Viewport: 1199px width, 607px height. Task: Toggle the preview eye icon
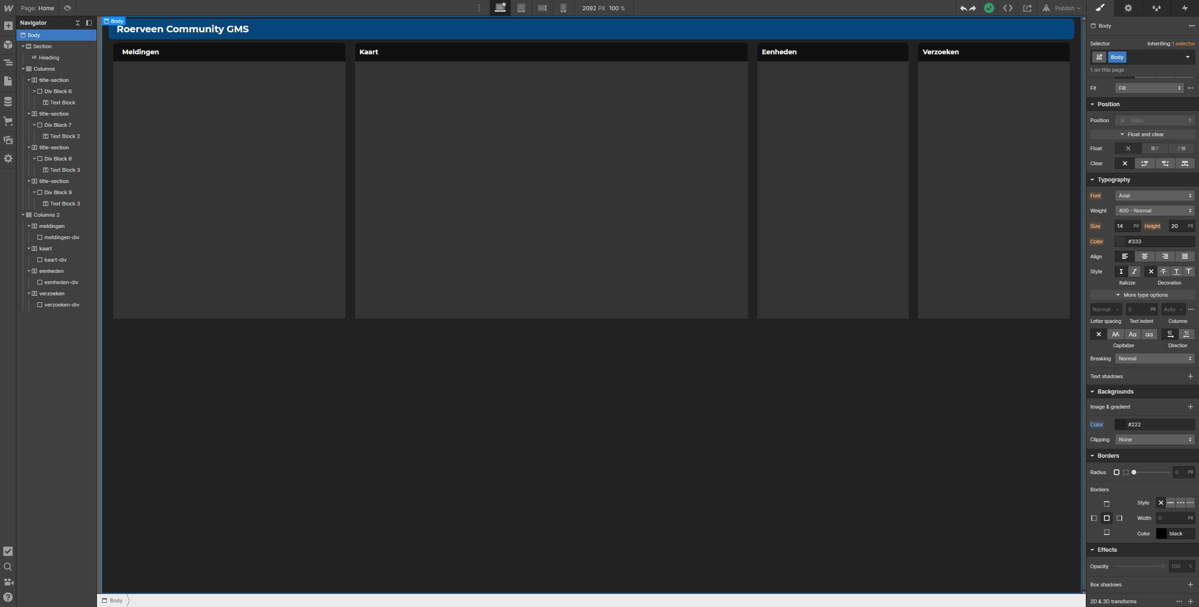pyautogui.click(x=67, y=8)
